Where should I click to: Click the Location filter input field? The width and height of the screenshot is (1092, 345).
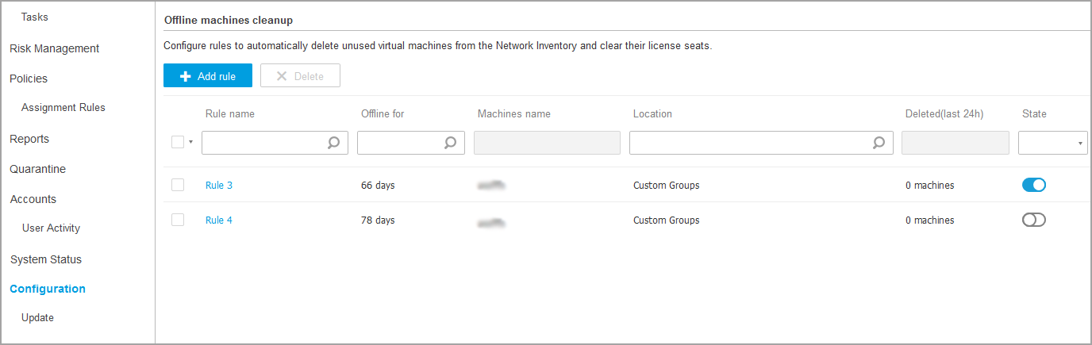[750, 143]
